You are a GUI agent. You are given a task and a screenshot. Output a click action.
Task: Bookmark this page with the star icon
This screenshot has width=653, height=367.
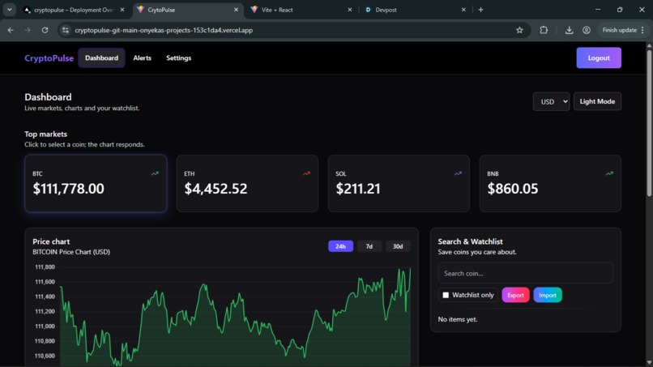(x=519, y=30)
